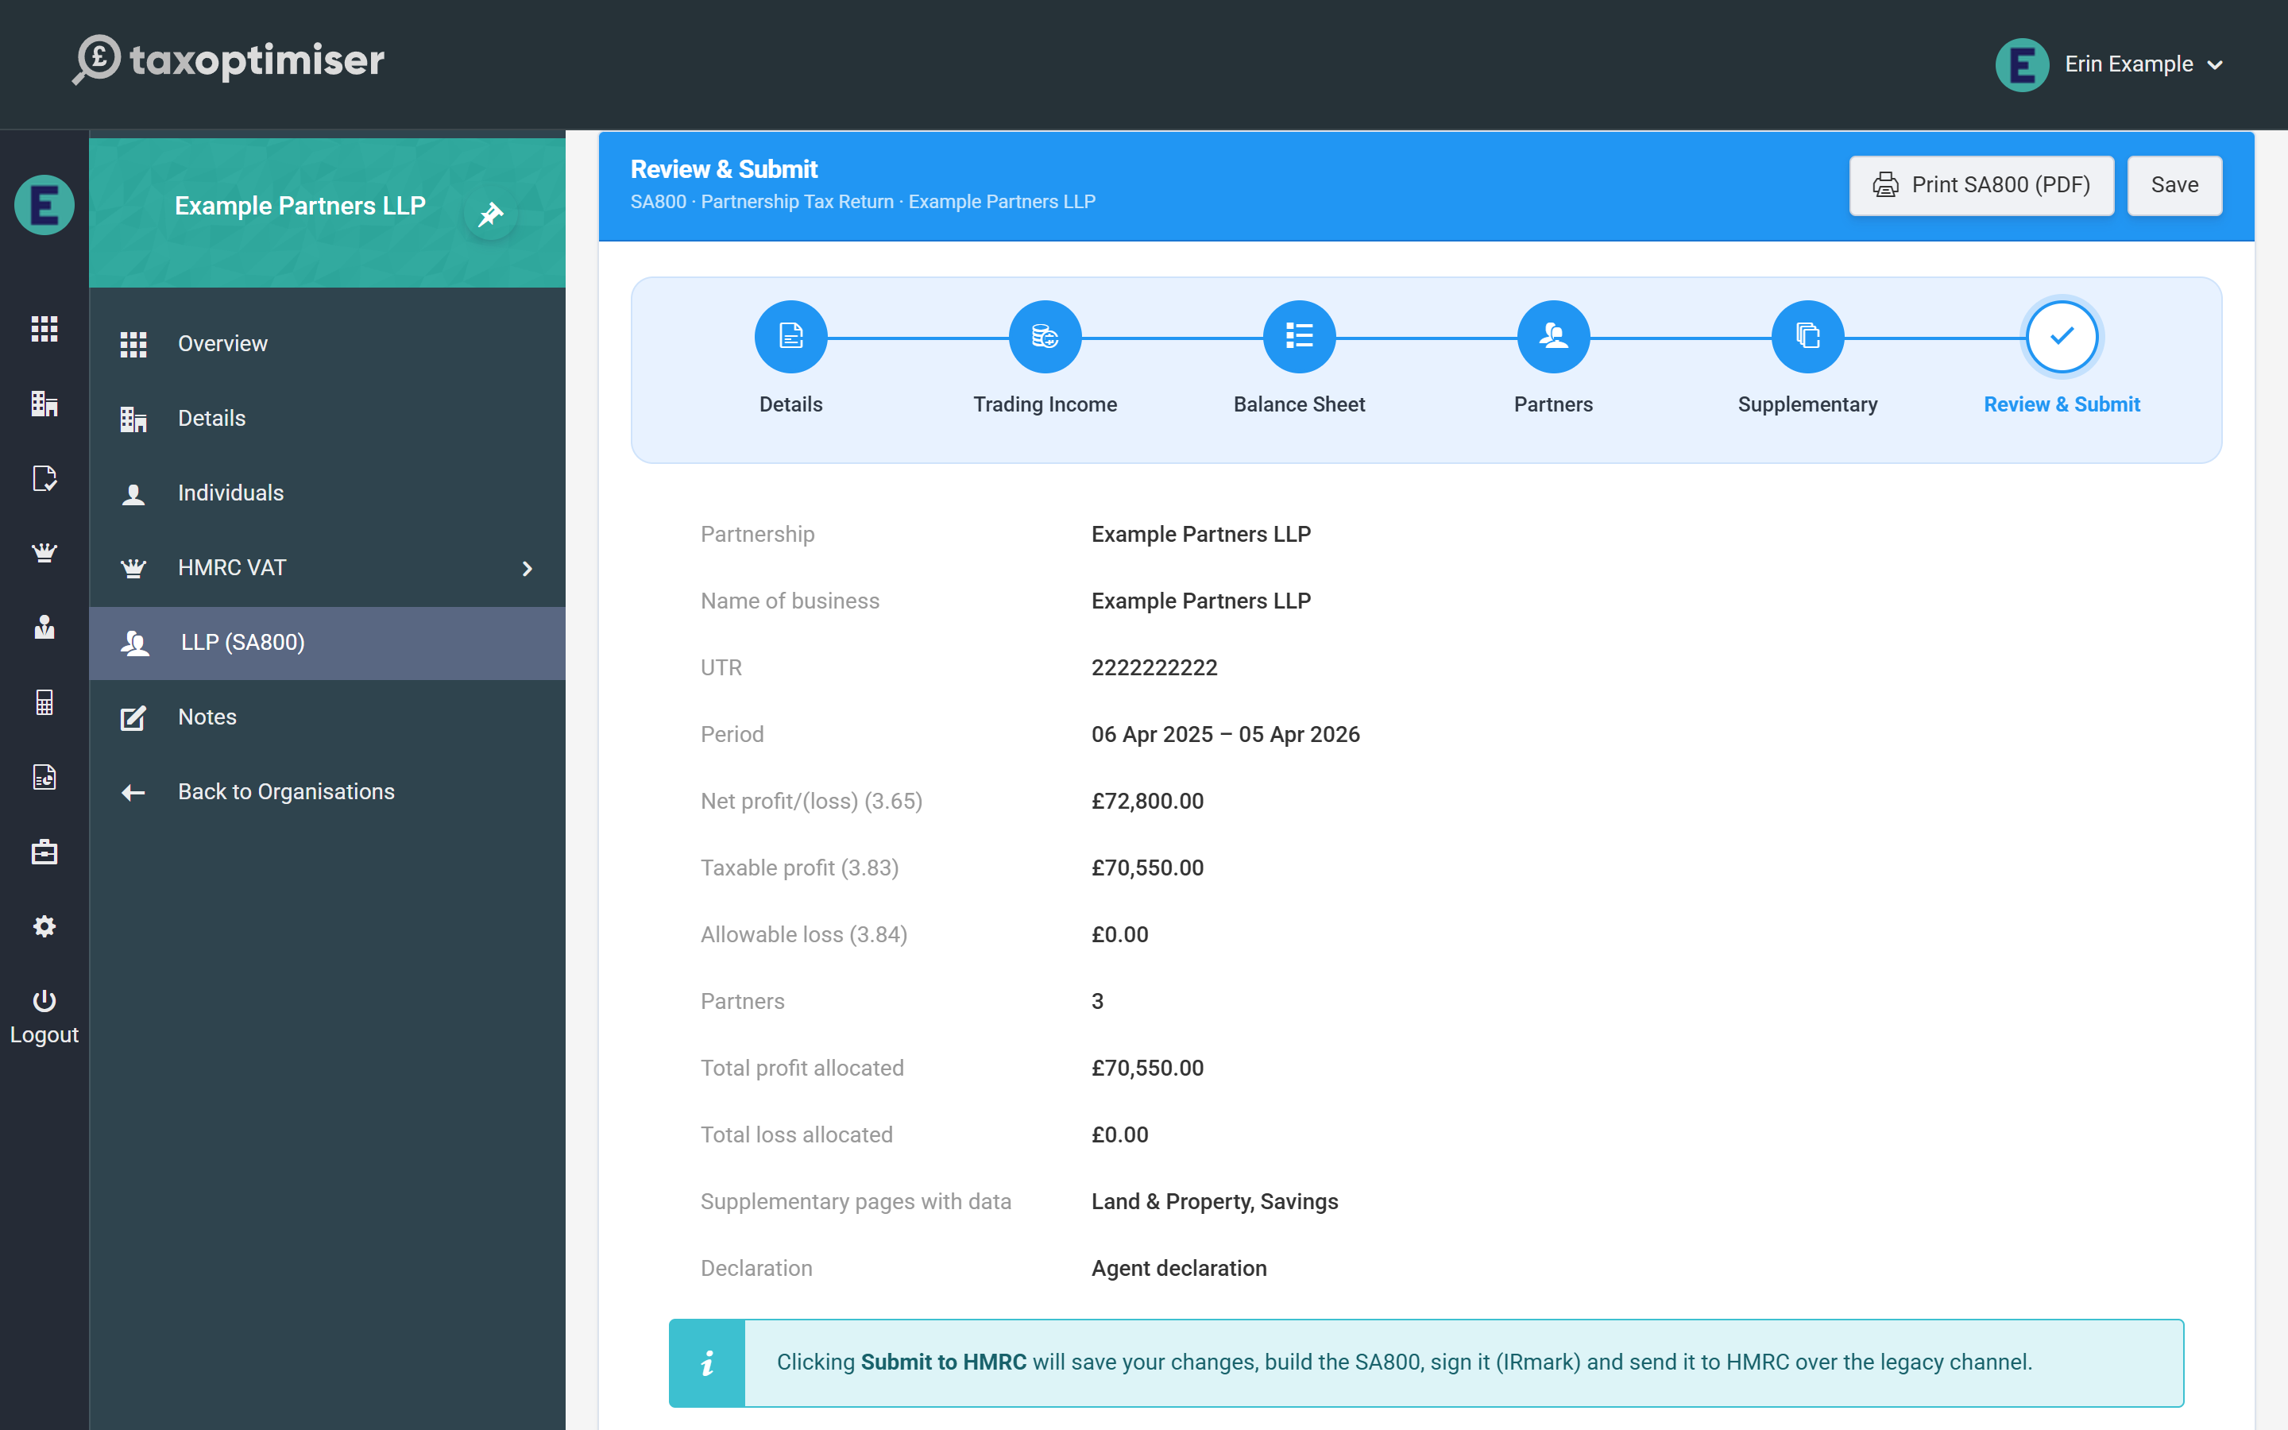Click the Review & Submit step label
The image size is (2288, 1430).
pyautogui.click(x=2061, y=405)
